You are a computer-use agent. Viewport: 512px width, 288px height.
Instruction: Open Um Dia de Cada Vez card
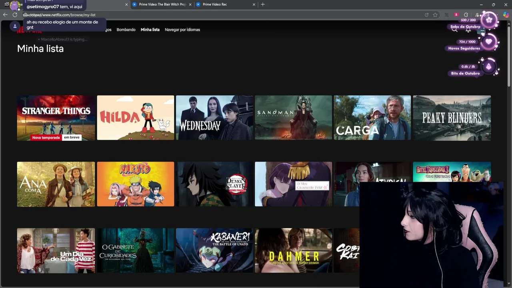click(56, 250)
